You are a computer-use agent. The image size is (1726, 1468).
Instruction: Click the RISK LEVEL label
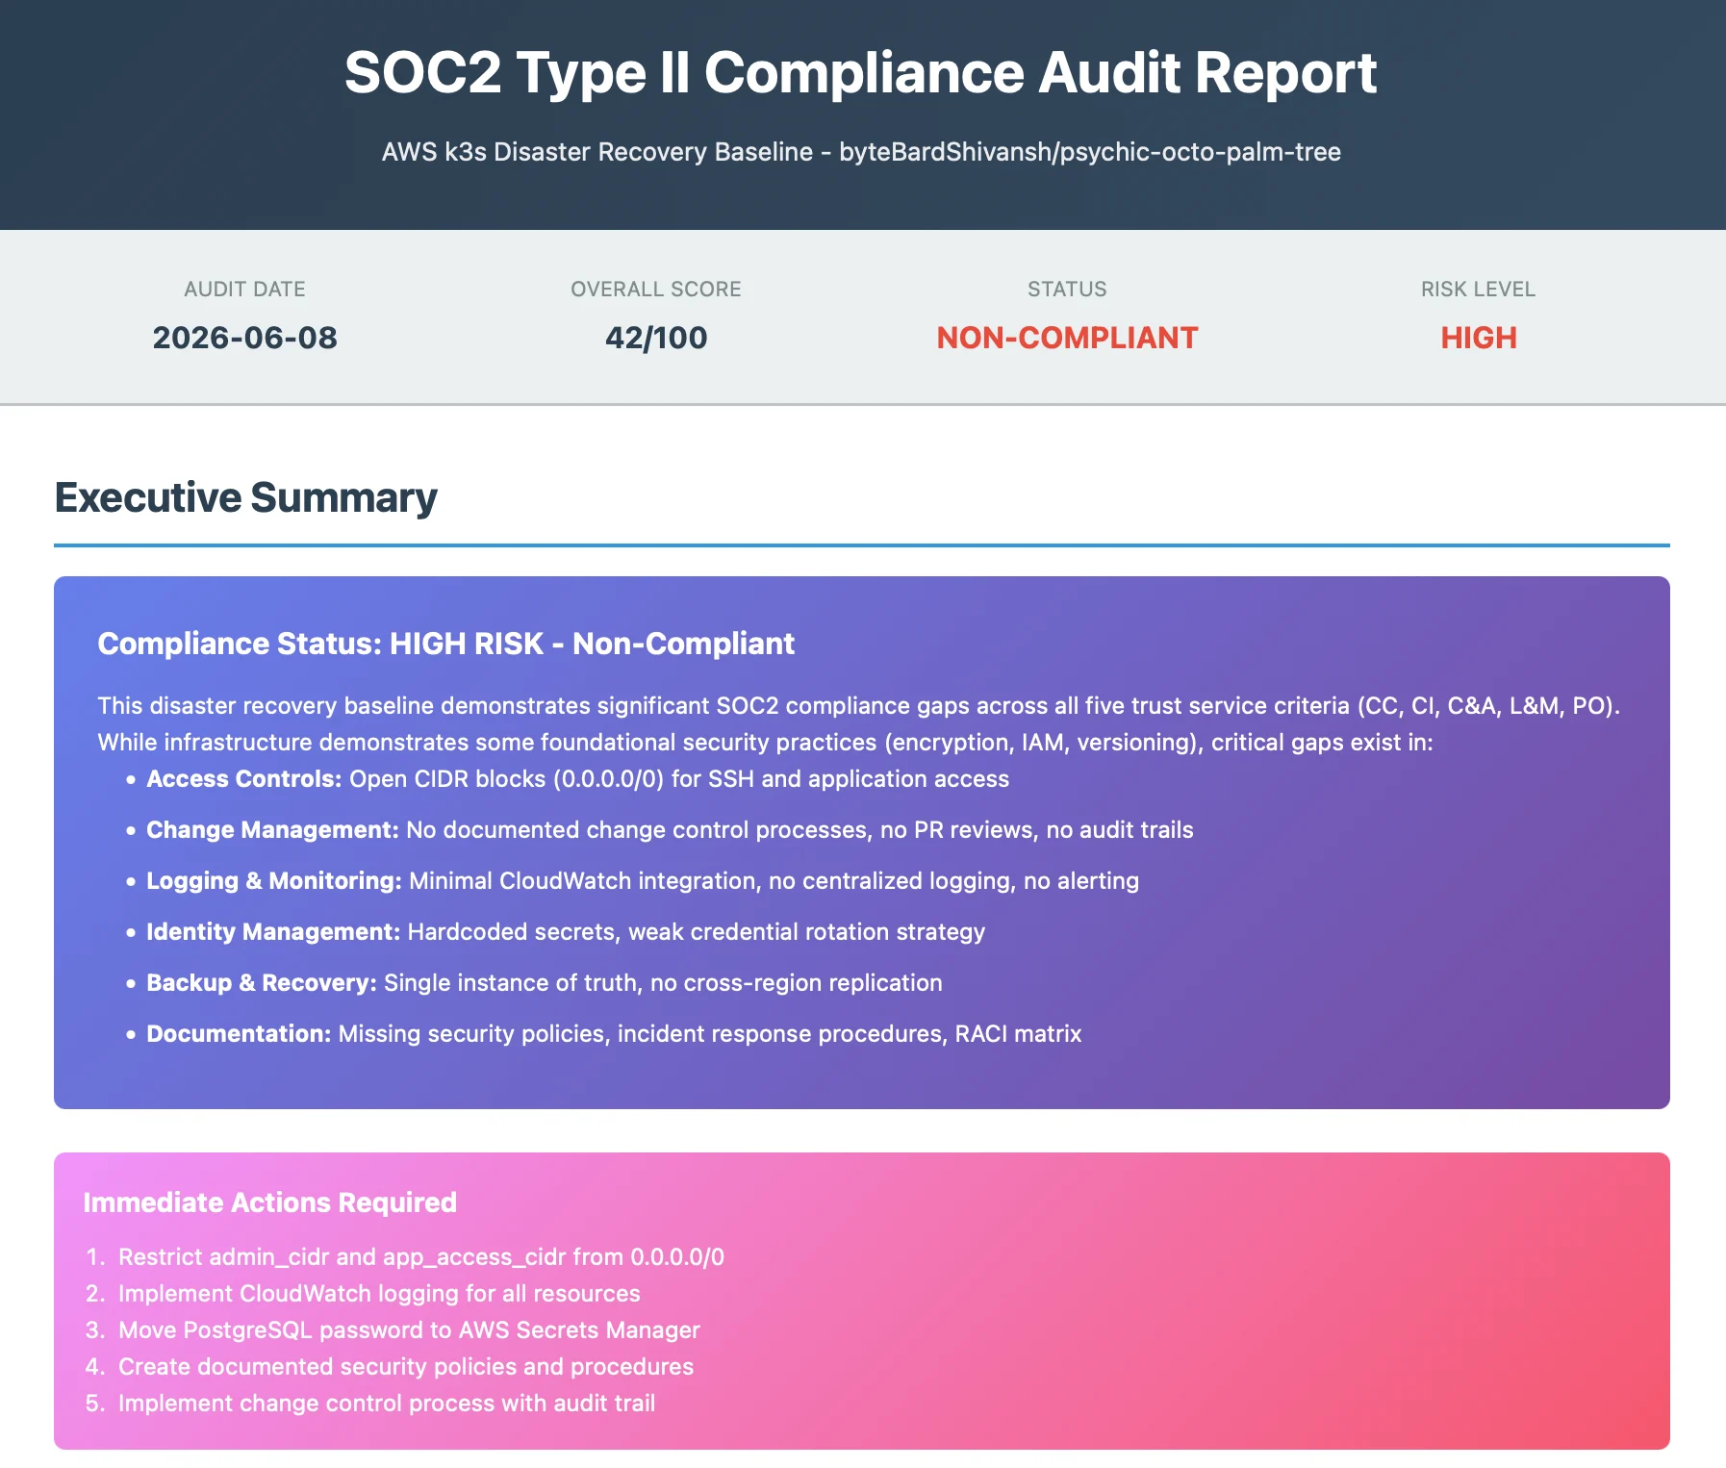1478,289
